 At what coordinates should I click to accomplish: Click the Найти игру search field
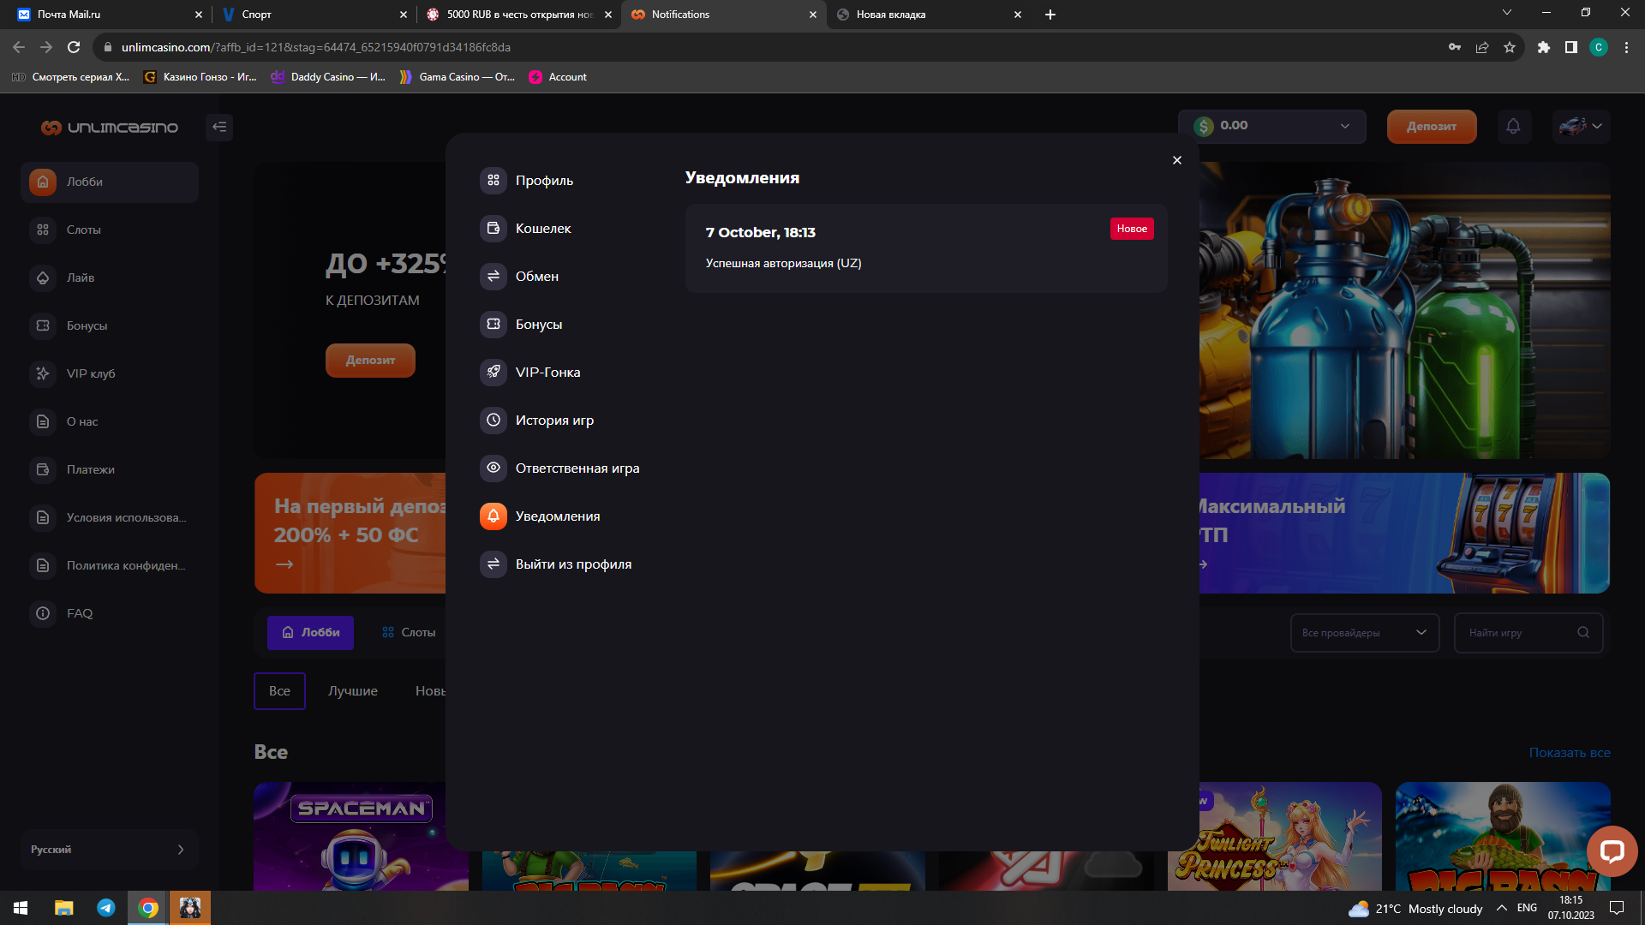pos(1518,633)
